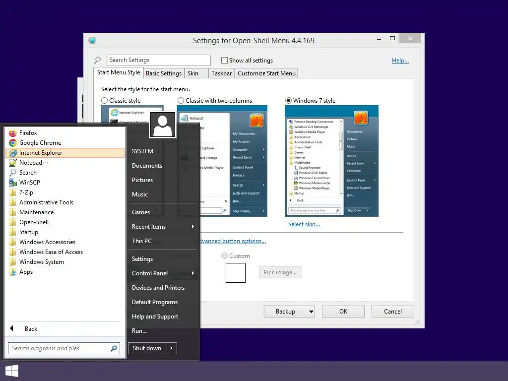
Task: Click the Open-Shell shell icon in the title bar
Action: pyautogui.click(x=92, y=40)
